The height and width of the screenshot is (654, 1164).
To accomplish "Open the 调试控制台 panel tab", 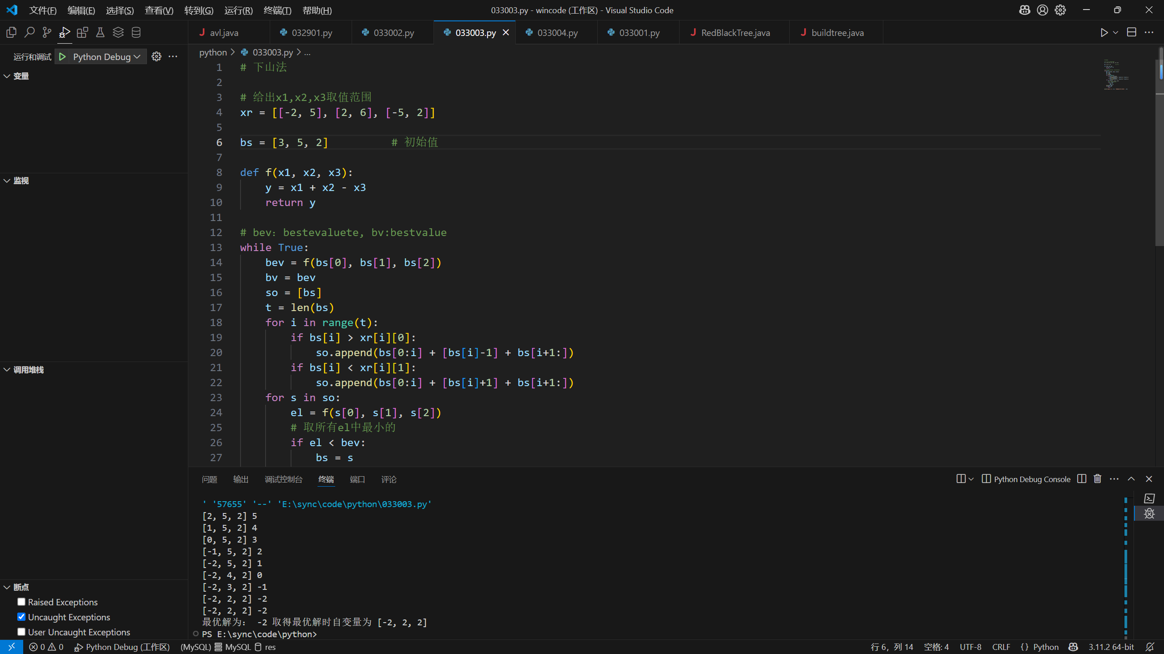I will click(x=283, y=479).
